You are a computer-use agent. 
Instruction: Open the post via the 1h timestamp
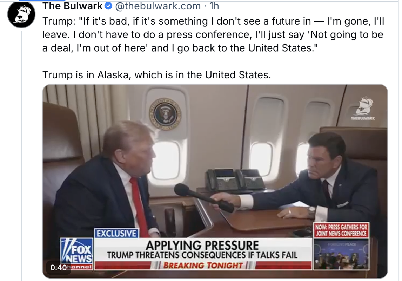pyautogui.click(x=214, y=6)
